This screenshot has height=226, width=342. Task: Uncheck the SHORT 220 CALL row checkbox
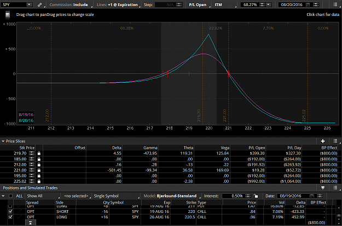[10, 211]
